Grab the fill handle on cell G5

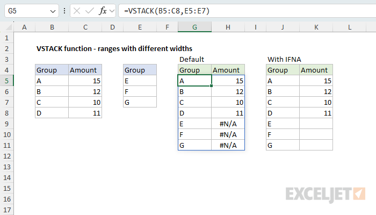(211, 85)
